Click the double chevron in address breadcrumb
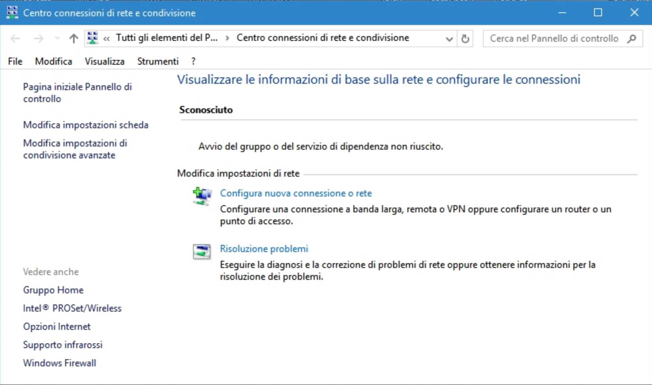652x385 pixels. pos(106,38)
